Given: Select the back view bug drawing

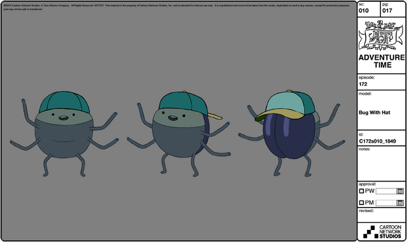Looking at the screenshot, I should pyautogui.click(x=292, y=133).
